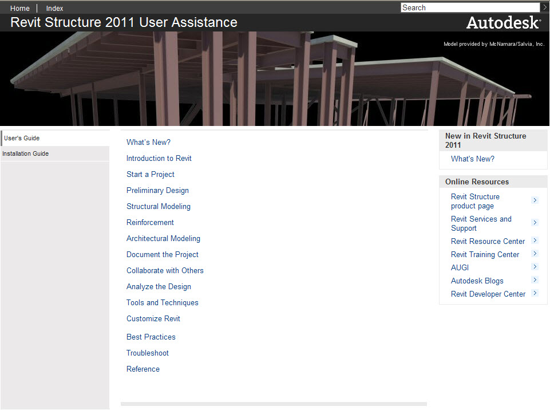
Task: Click the chevron beside Revit Resource Center
Action: click(535, 241)
